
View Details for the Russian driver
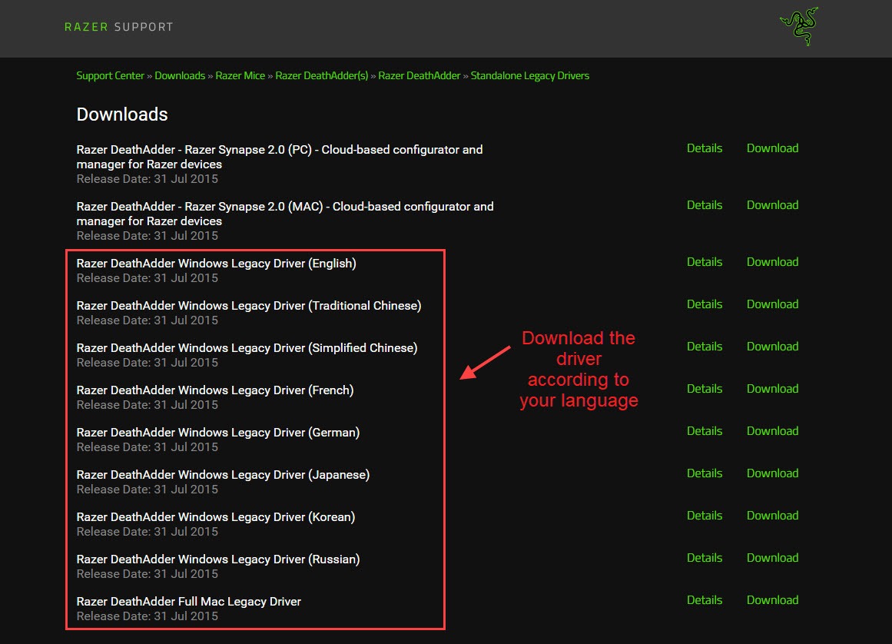[705, 558]
